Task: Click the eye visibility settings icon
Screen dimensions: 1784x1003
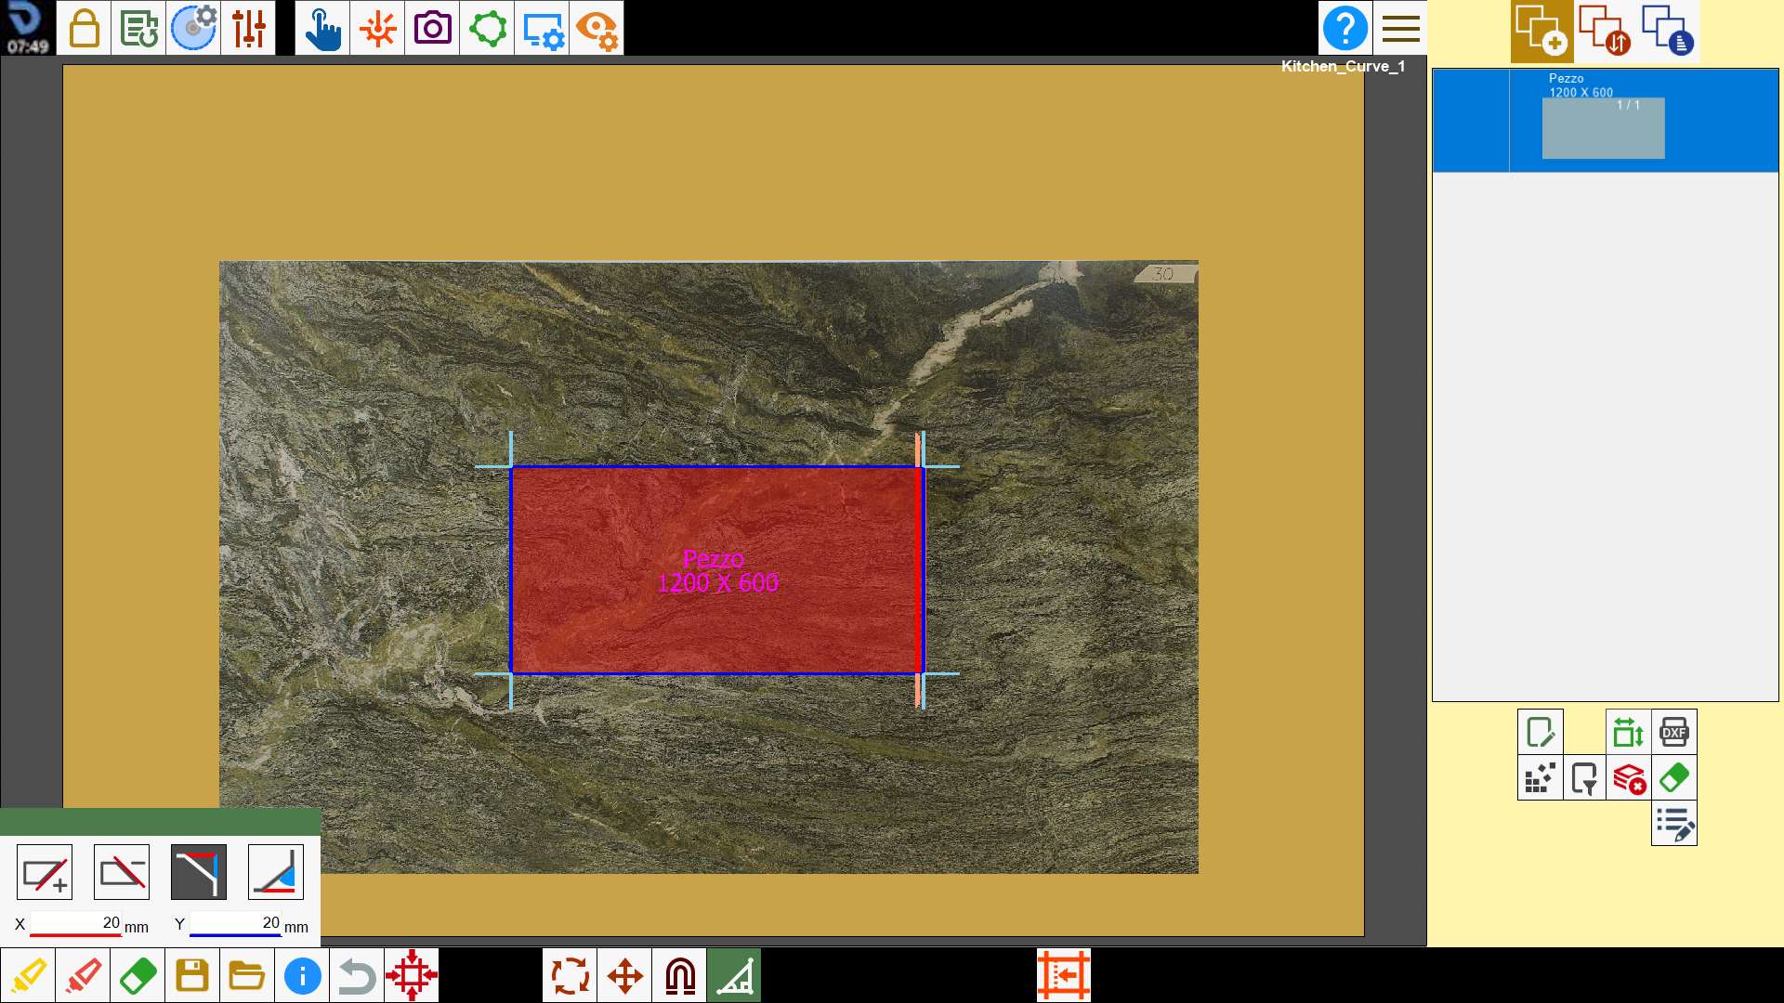Action: tap(597, 28)
